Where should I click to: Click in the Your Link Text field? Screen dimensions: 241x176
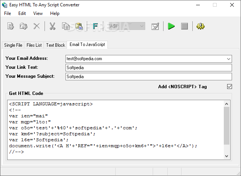(x=149, y=68)
